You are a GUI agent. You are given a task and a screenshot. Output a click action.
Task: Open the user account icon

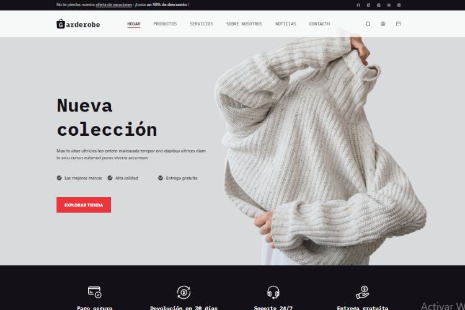point(383,24)
